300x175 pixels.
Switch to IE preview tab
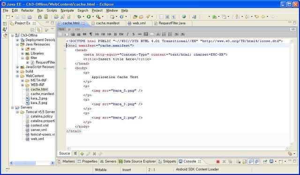point(75,153)
